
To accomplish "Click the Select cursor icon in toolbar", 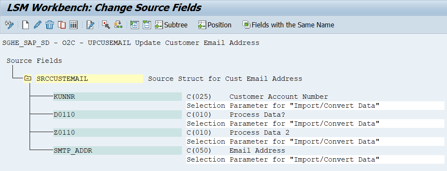I will click(106, 25).
